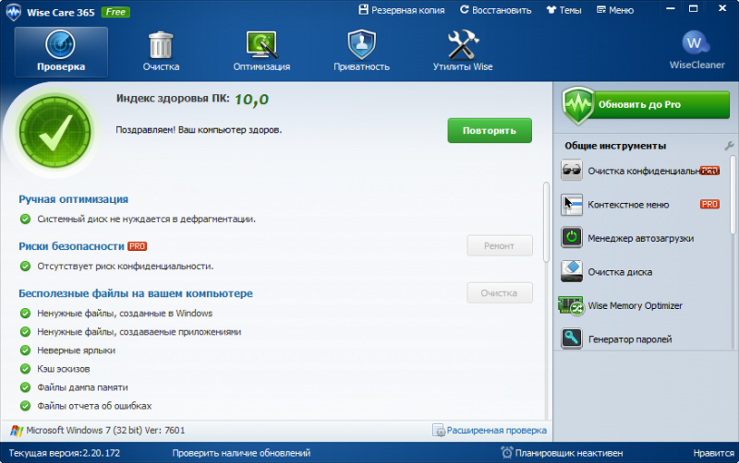Click the green check beside Файлы отчета об ошибках
739x463 pixels.
coord(26,406)
